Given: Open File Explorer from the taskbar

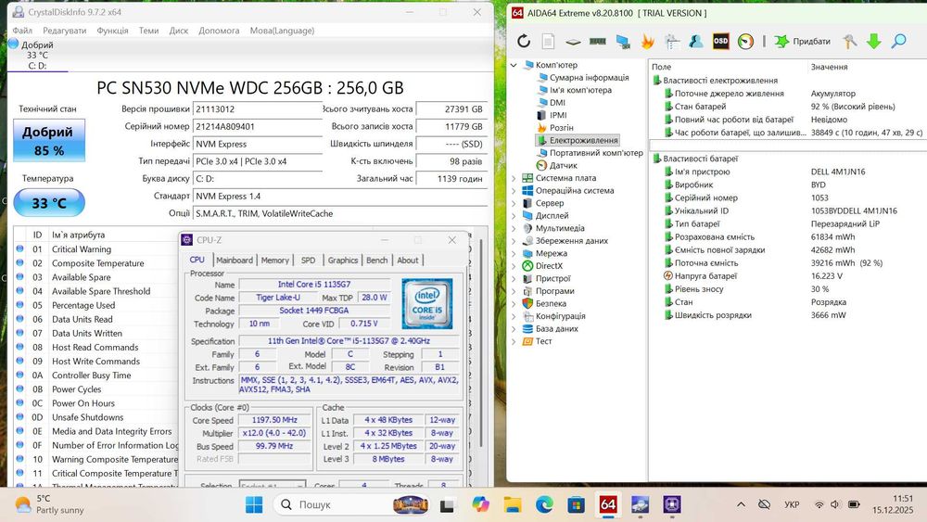Looking at the screenshot, I should (x=513, y=504).
